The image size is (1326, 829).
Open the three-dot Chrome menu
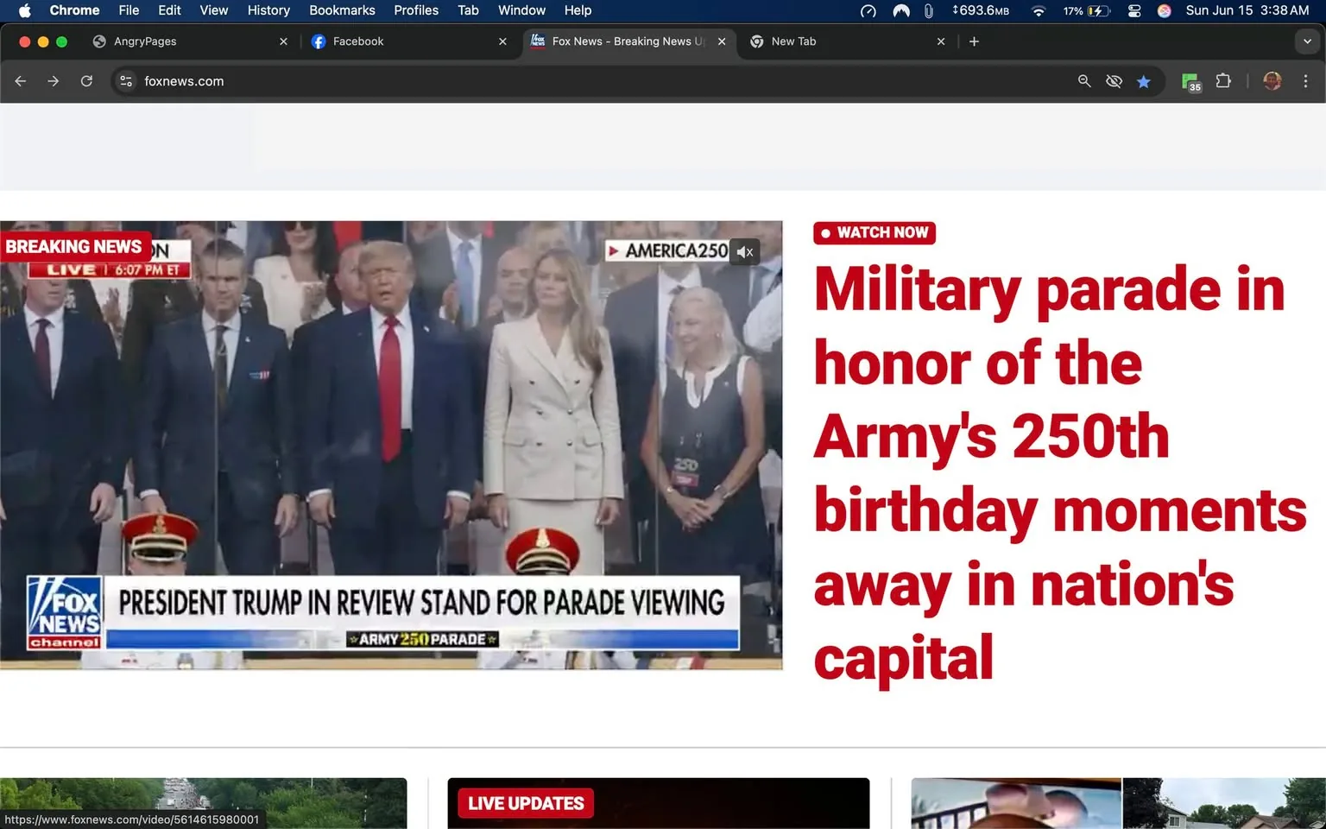(x=1306, y=80)
